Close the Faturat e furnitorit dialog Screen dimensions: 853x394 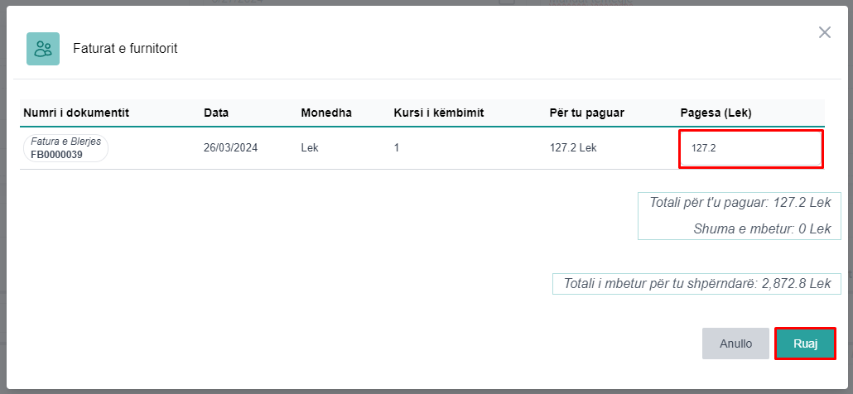(824, 32)
